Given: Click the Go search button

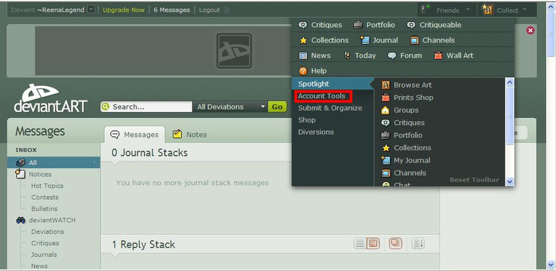Looking at the screenshot, I should (x=277, y=107).
